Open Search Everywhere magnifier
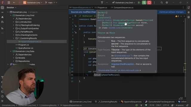191x107 pixels. point(162,3)
